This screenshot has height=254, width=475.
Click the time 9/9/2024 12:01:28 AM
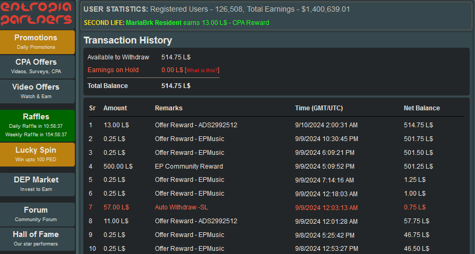326,221
